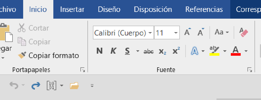Clear all formatting with eraser icon
Image resolution: width=261 pixels, height=100 pixels.
tap(244, 32)
